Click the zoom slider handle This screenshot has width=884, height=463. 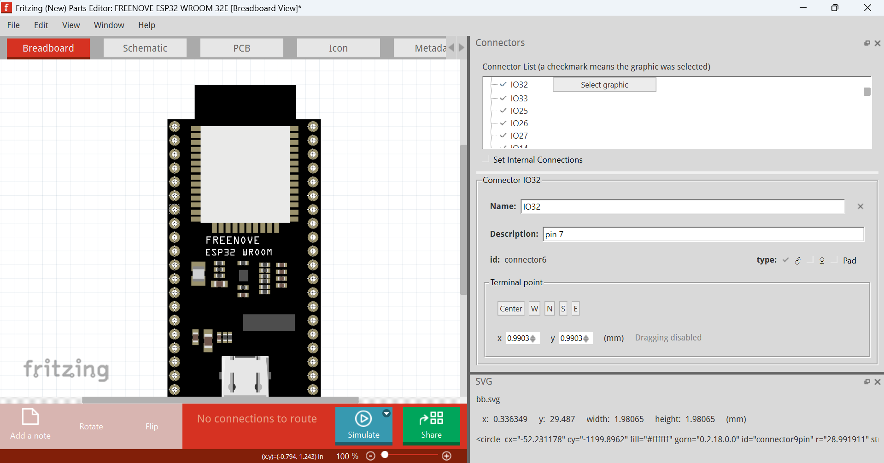tap(385, 455)
